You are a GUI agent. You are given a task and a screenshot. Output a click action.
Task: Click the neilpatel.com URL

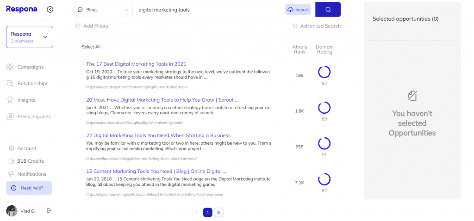(x=142, y=158)
